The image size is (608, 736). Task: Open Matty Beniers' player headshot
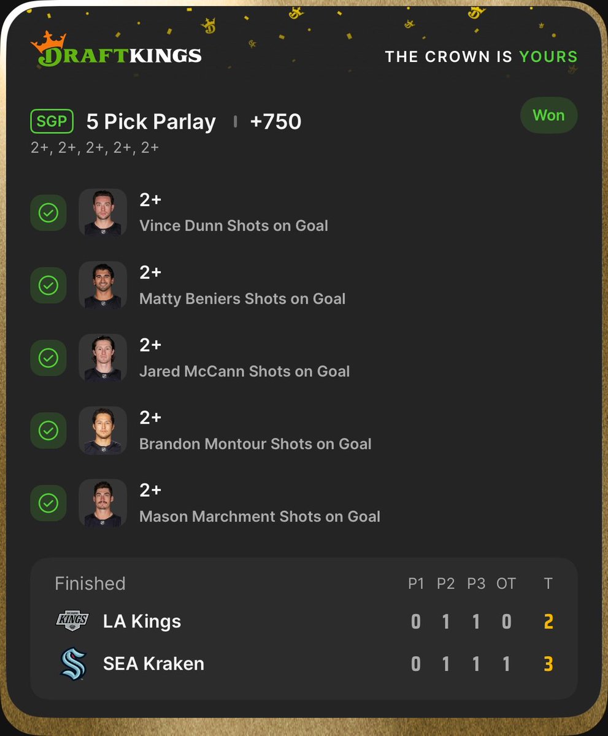point(103,285)
